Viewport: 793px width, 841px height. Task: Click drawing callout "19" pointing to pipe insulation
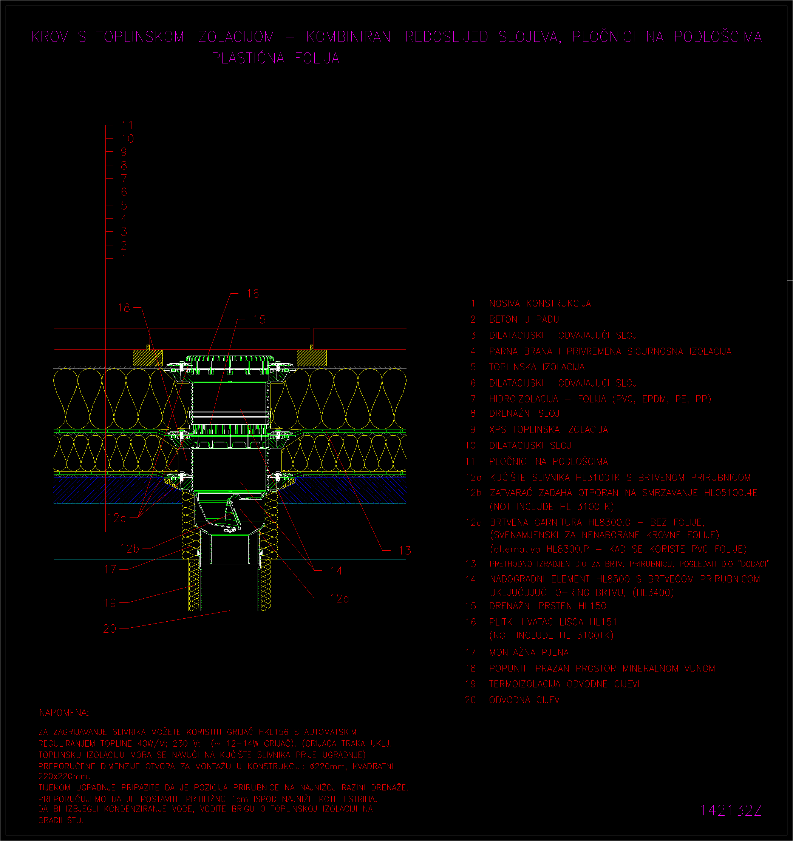coord(110,603)
